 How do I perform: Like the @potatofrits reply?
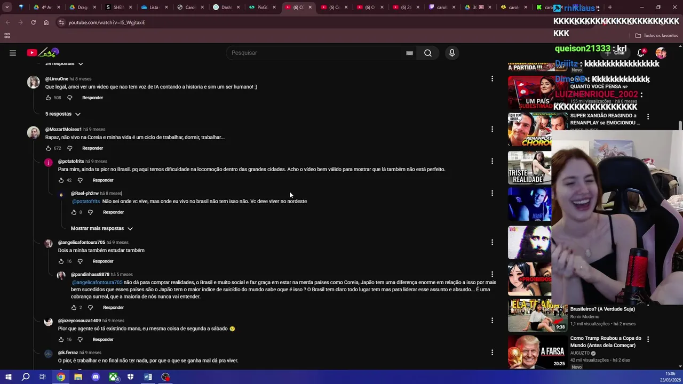click(61, 180)
